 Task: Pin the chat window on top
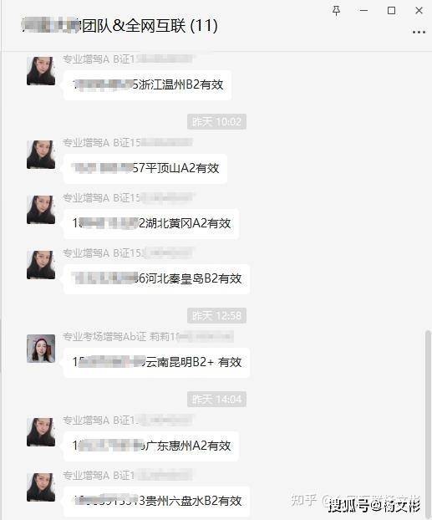tap(336, 11)
